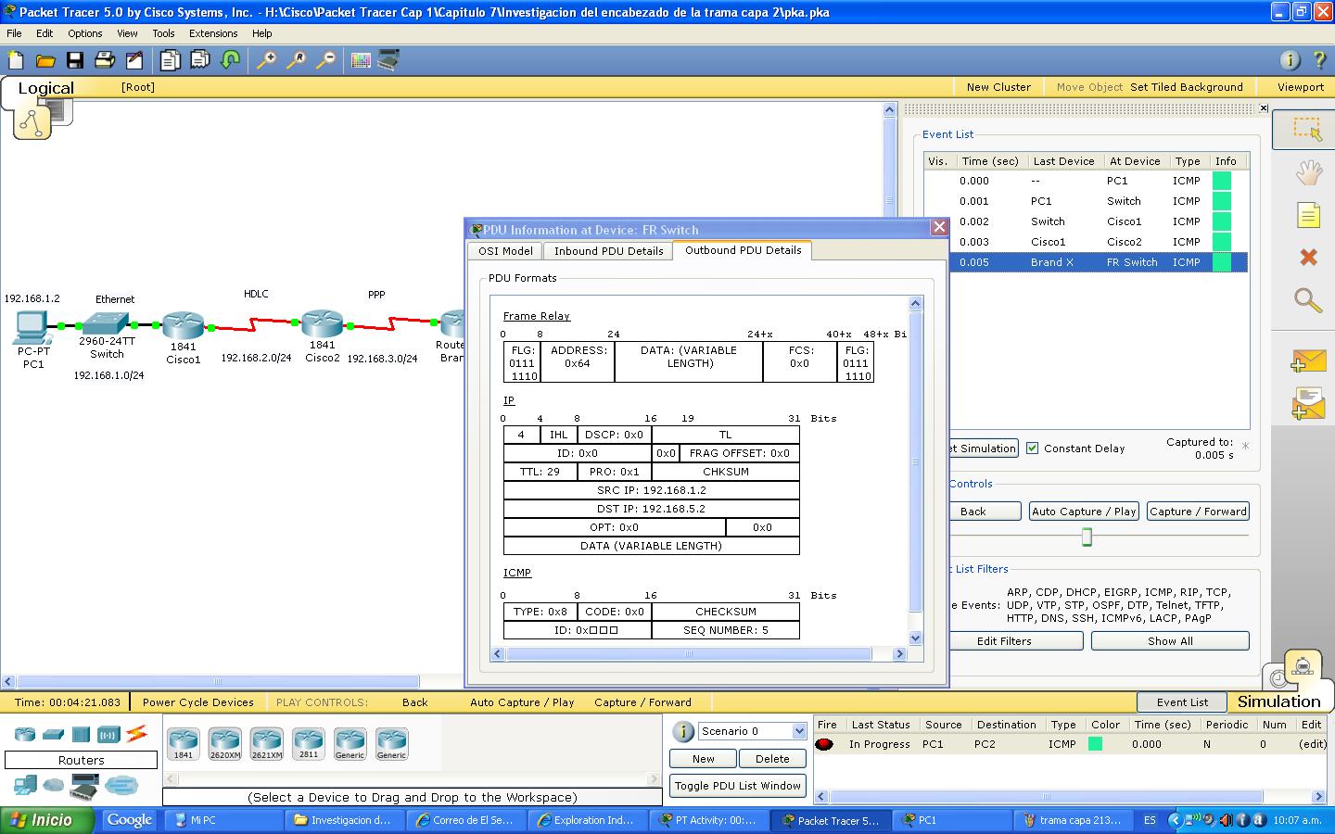Choose the red X Delete tool
1335x834 pixels.
pyautogui.click(x=1308, y=257)
